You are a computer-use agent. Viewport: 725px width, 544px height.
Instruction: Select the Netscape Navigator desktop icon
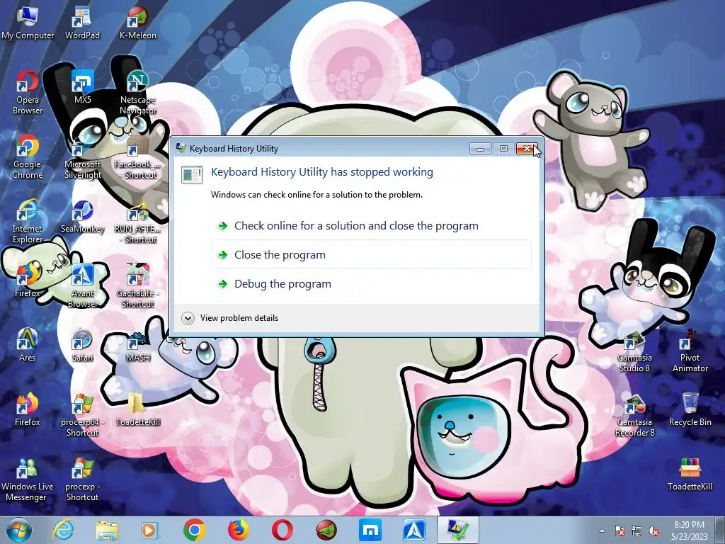[x=138, y=93]
